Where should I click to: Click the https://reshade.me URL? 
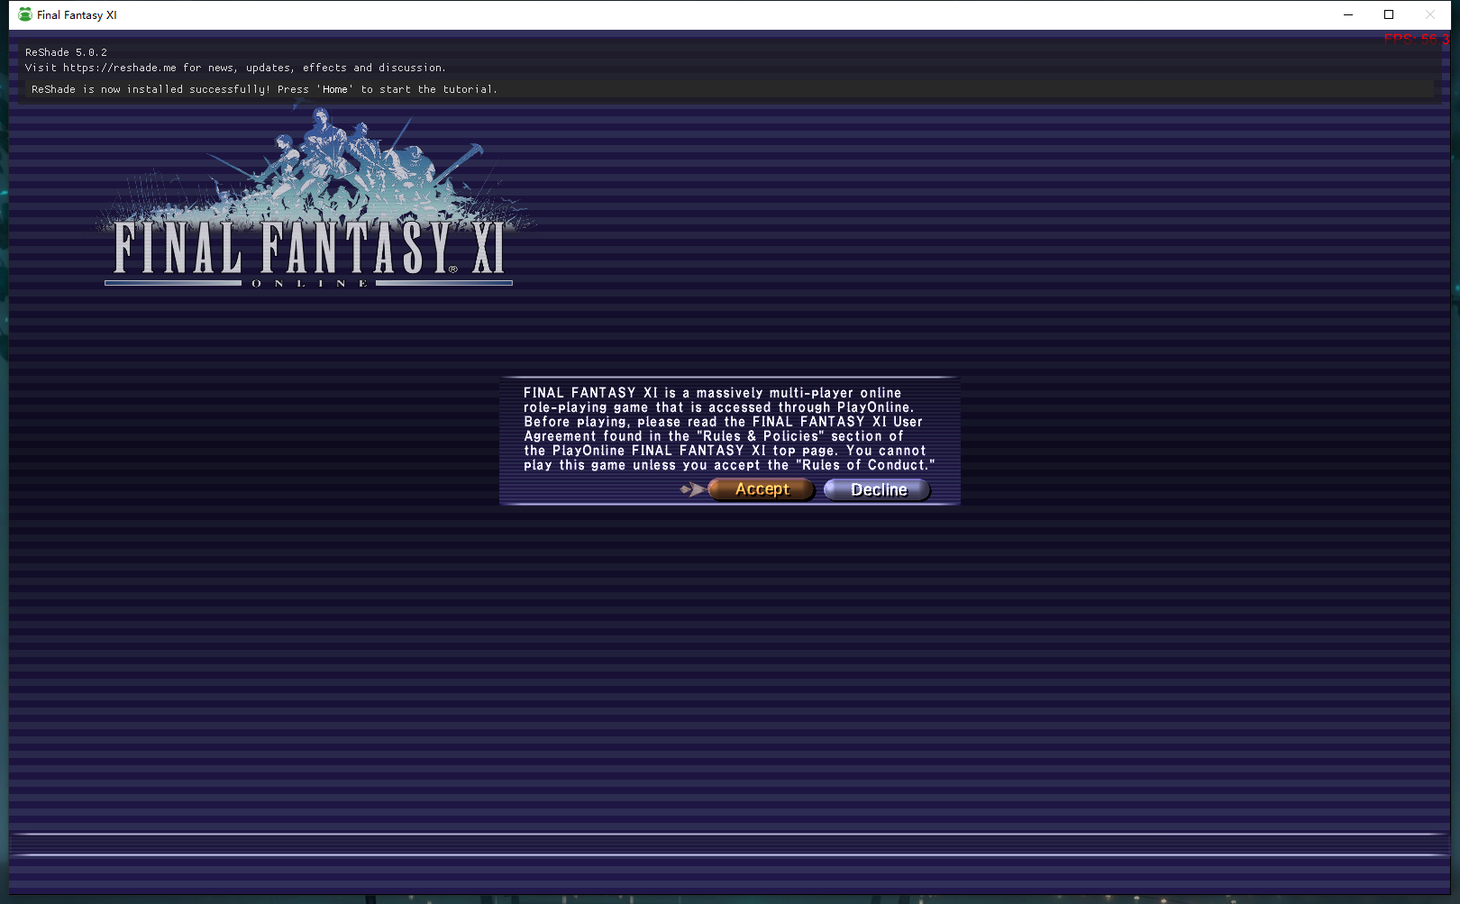click(119, 68)
